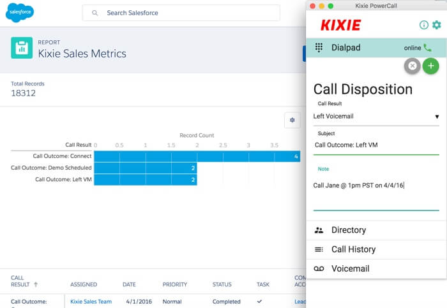
Task: Open the Directory panel
Action: click(x=376, y=230)
